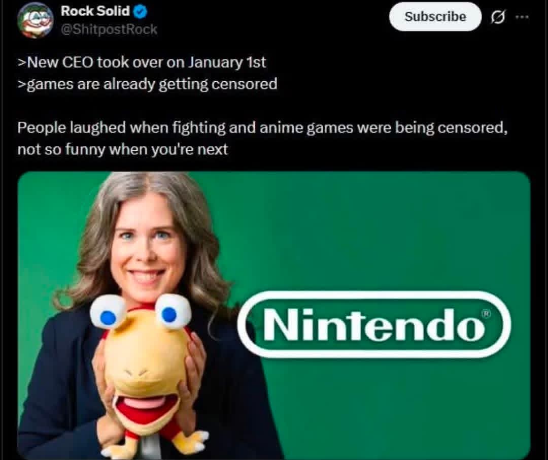Open the Grok slashed-circle icon
Screen dimensions: 548x460
point(498,17)
